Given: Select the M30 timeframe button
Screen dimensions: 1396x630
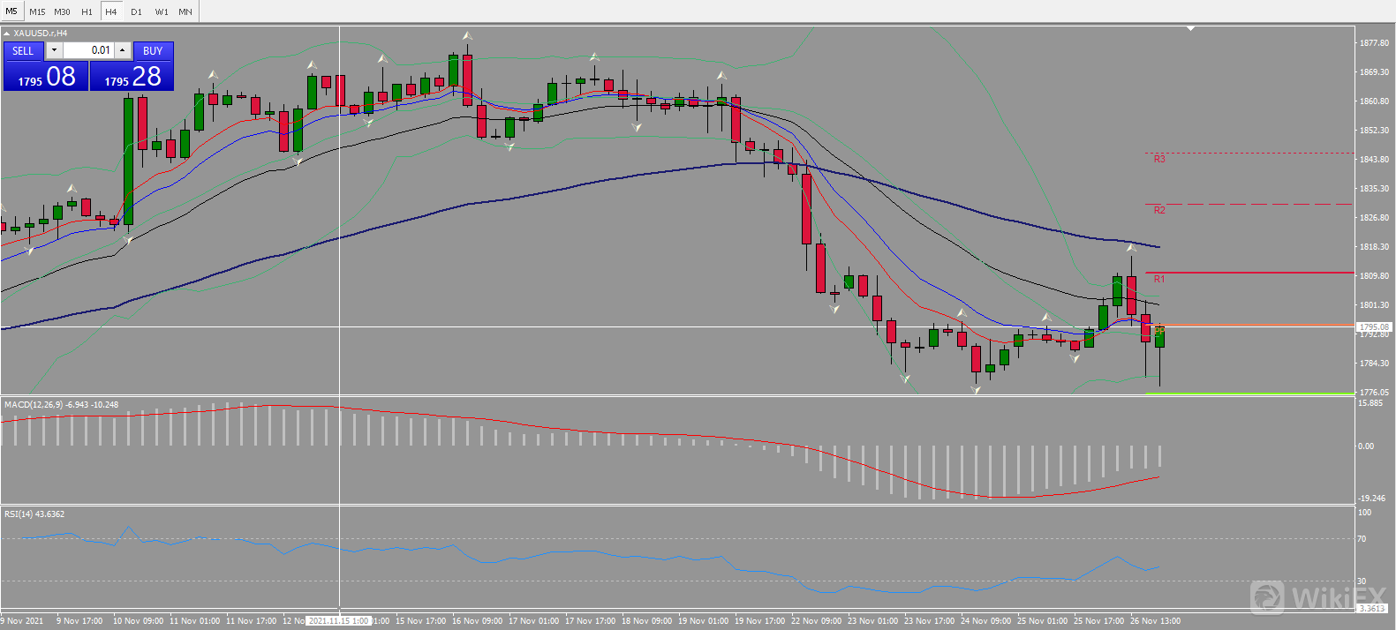Looking at the screenshot, I should coord(62,11).
